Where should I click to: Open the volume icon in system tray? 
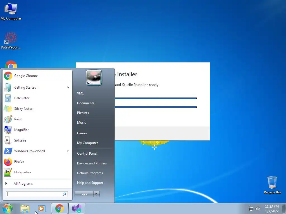click(258, 209)
